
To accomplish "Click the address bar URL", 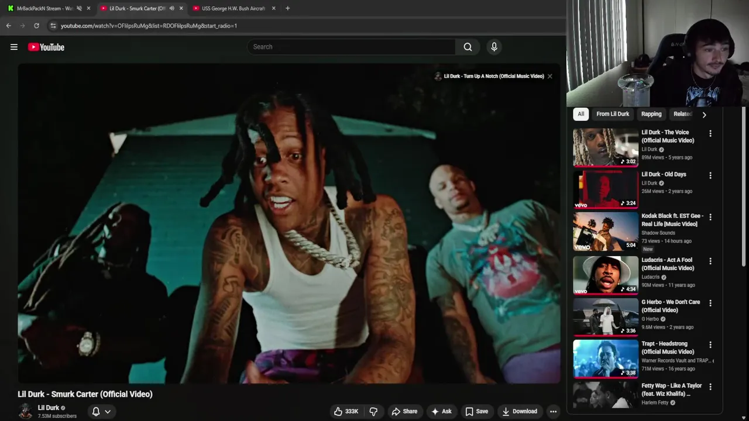I will click(x=149, y=26).
